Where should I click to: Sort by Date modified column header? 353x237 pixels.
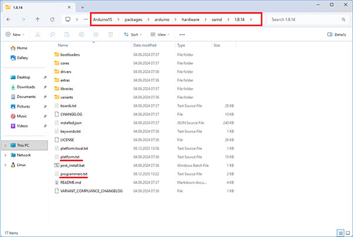(145, 45)
